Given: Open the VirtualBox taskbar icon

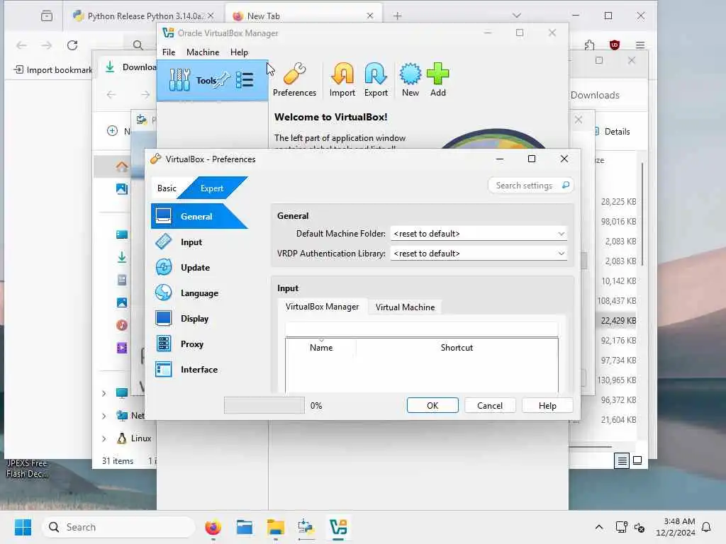Looking at the screenshot, I should tap(338, 527).
